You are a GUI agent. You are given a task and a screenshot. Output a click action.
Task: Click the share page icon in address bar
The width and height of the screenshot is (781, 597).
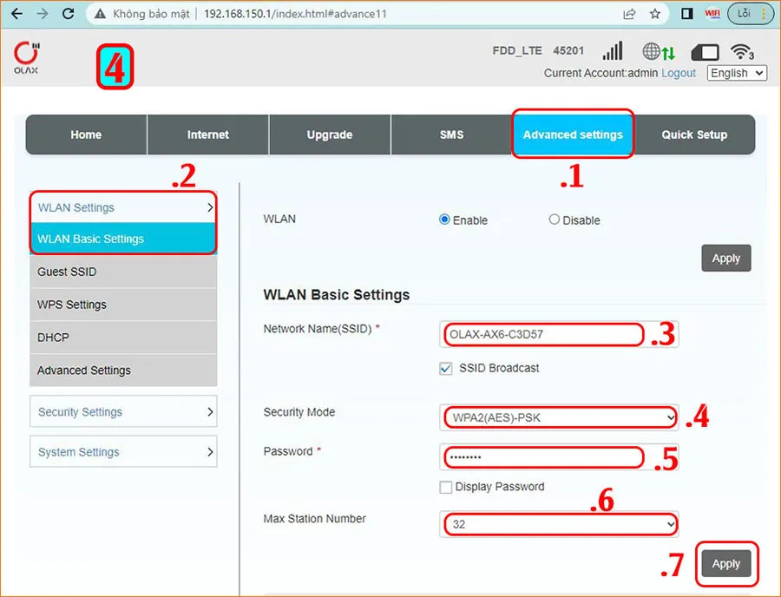[x=629, y=14]
